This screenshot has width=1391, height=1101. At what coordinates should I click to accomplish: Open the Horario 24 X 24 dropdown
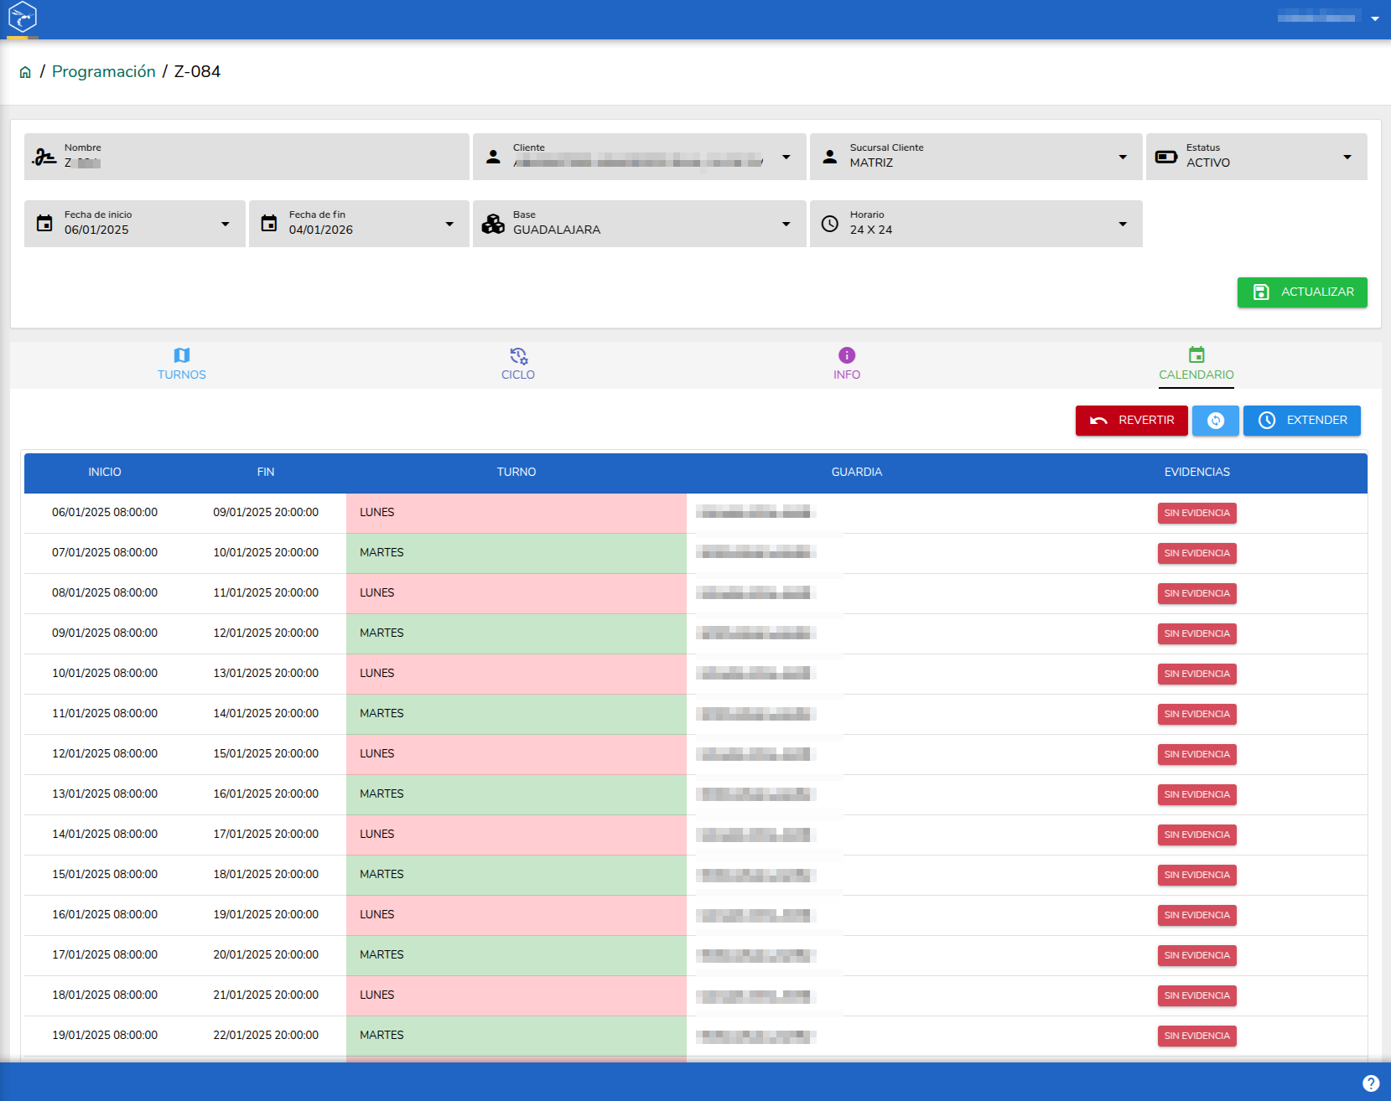tap(976, 224)
